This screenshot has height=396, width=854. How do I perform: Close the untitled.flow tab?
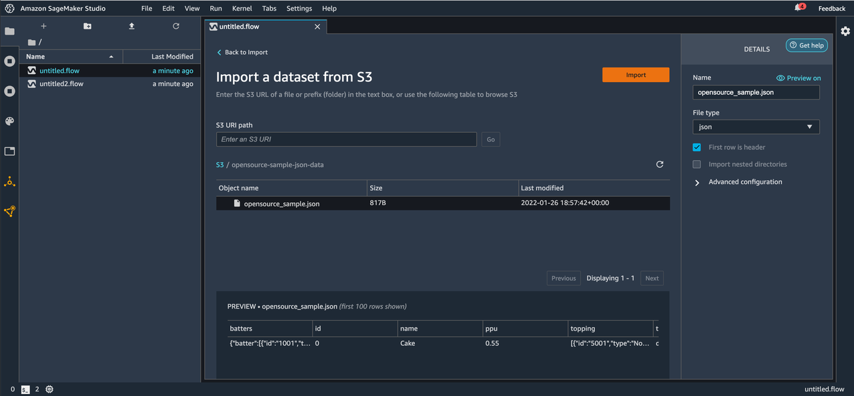click(x=317, y=27)
